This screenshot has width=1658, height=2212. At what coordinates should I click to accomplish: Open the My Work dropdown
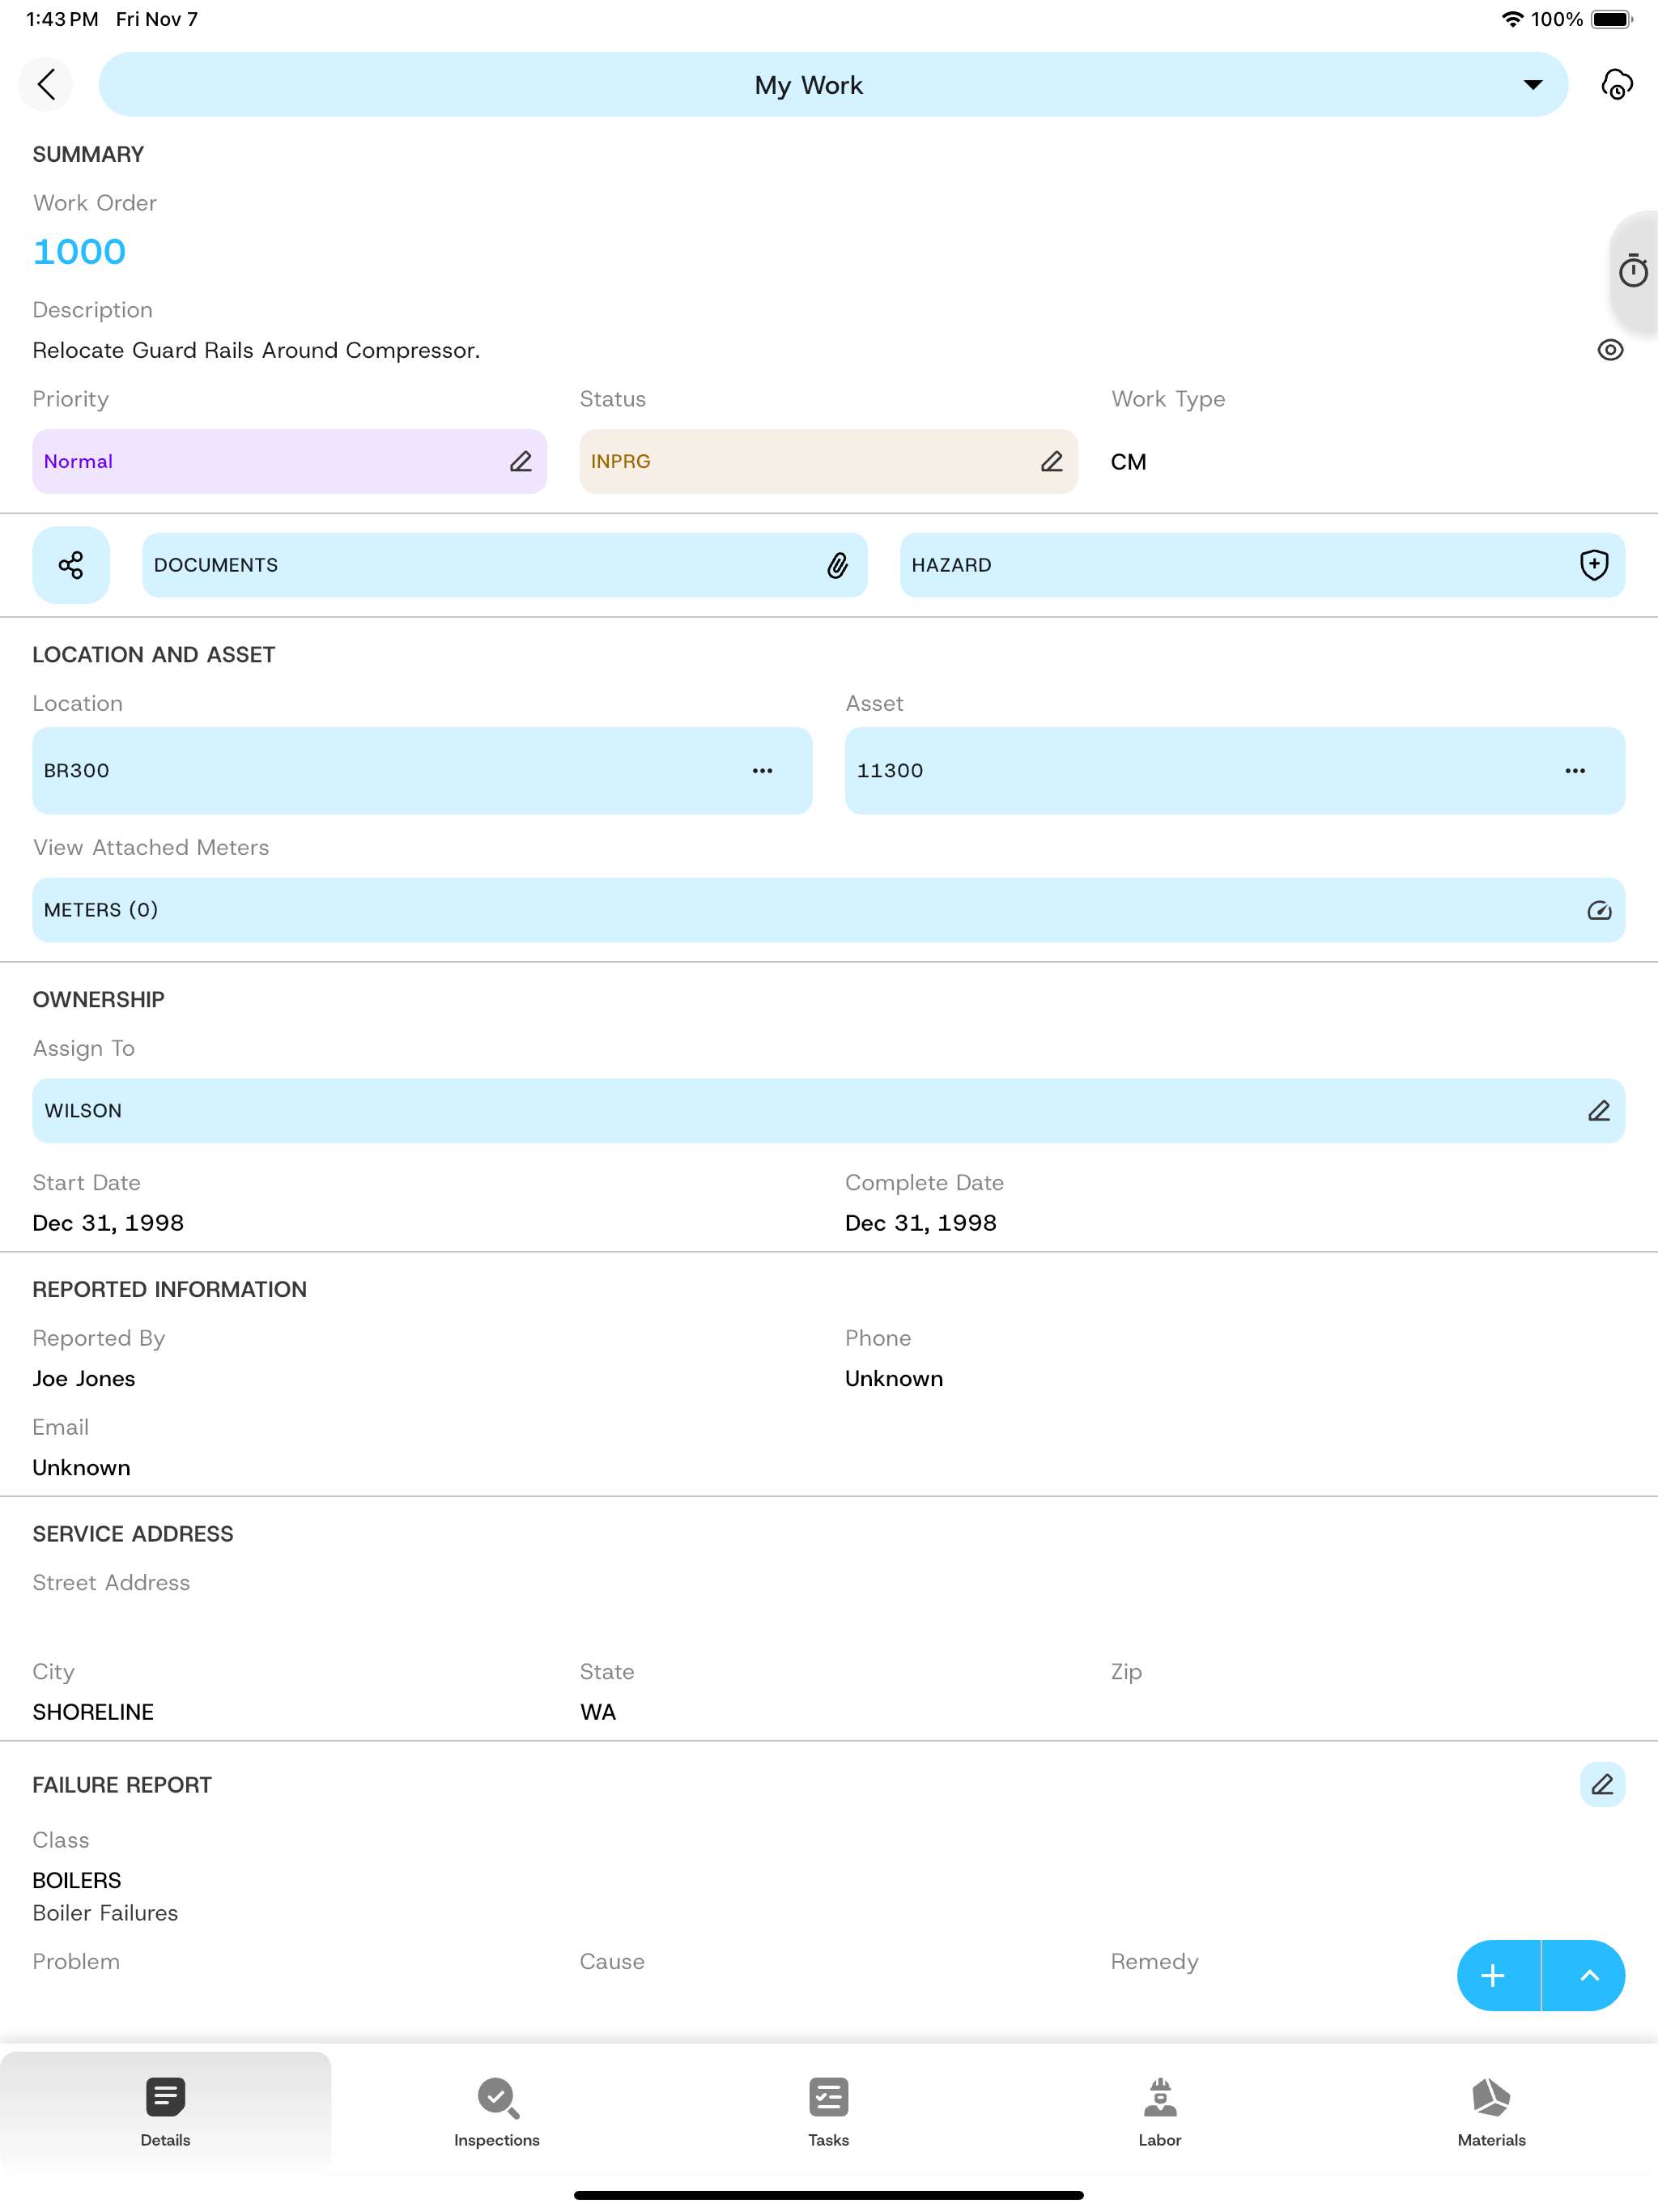pyautogui.click(x=832, y=84)
